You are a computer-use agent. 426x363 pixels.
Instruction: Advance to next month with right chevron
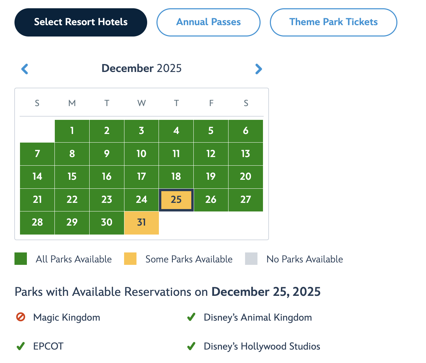[x=258, y=69]
